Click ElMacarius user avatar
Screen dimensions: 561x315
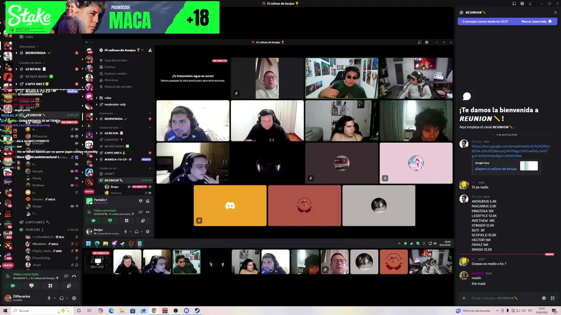[8, 298]
